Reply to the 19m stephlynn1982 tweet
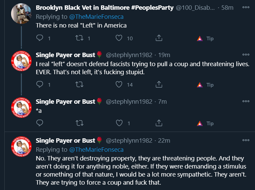The width and height of the screenshot is (255, 190). click(40, 84)
